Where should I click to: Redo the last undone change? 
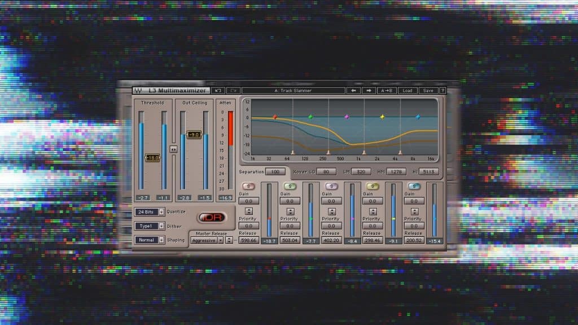(x=233, y=91)
